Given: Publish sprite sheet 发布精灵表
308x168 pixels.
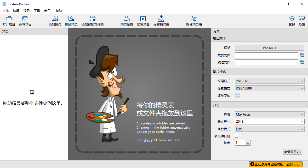Looking at the screenshot, I should point(161,21).
